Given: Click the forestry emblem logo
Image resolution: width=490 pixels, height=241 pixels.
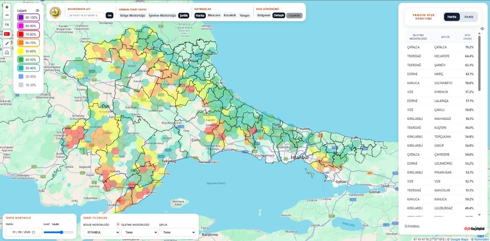Looking at the screenshot, I should 55,12.
